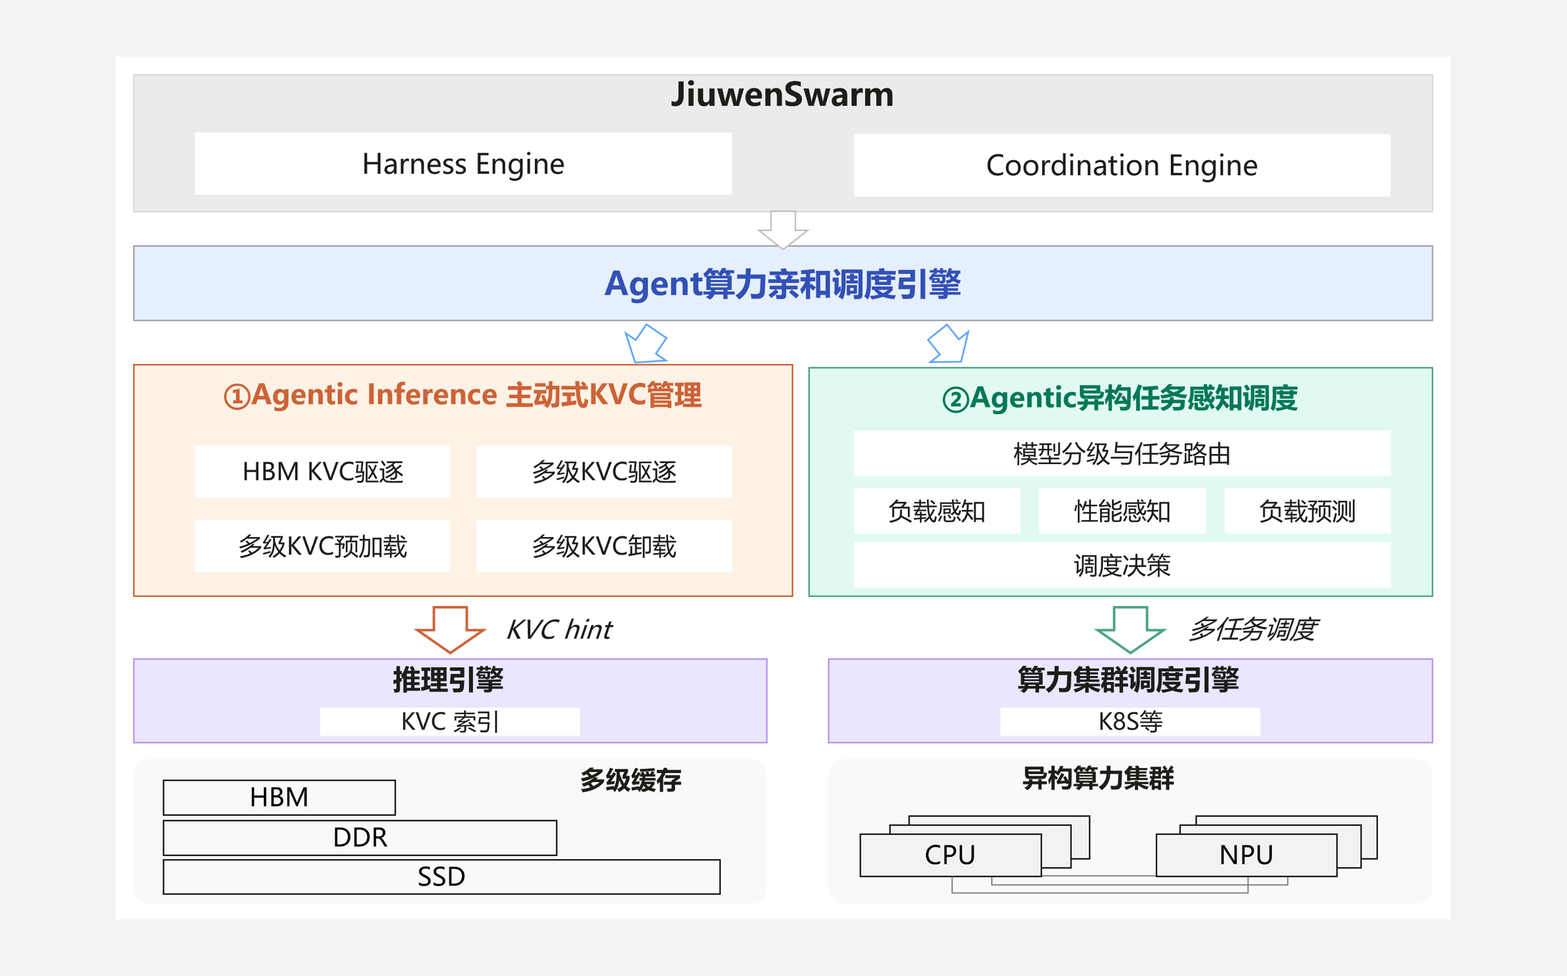Image resolution: width=1567 pixels, height=976 pixels.
Task: Select the 负载感知 box
Action: pyautogui.click(x=937, y=511)
